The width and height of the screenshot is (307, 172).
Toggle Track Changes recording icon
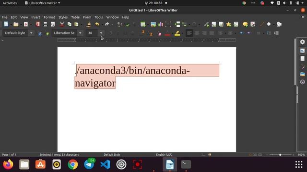pyautogui.click(x=253, y=24)
